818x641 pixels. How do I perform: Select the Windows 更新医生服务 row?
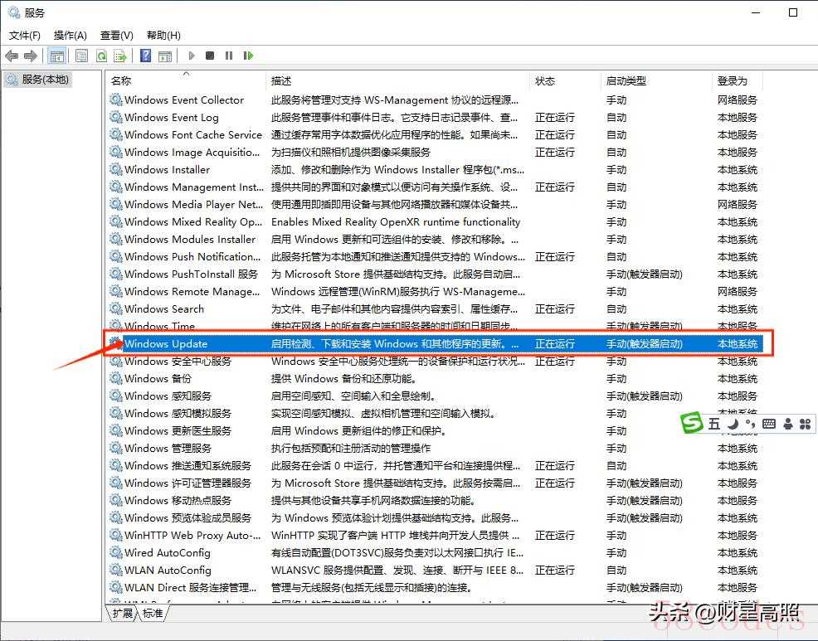[x=436, y=431]
